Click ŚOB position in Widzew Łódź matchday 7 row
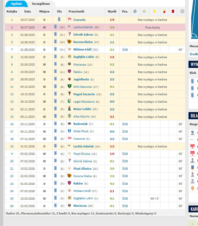 click(x=125, y=50)
